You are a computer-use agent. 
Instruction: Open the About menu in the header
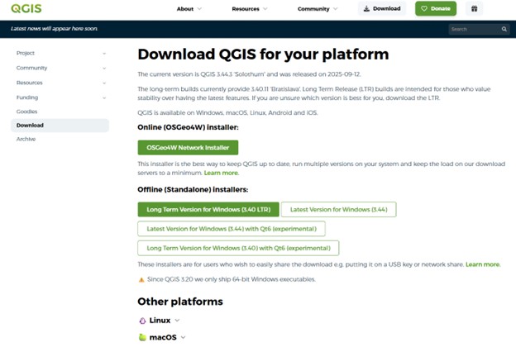tap(189, 8)
